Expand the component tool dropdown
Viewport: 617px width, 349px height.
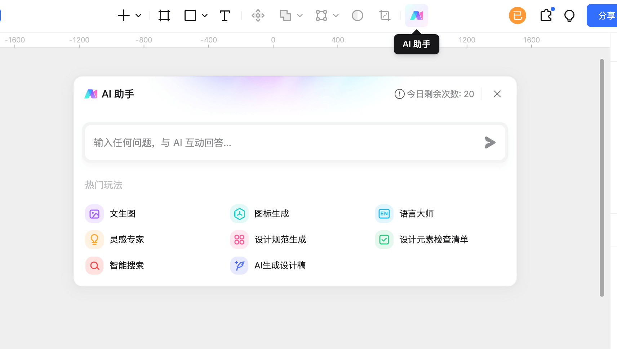click(337, 15)
